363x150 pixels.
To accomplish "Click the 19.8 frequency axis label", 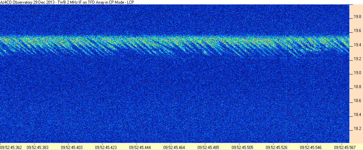I will click(x=358, y=17).
